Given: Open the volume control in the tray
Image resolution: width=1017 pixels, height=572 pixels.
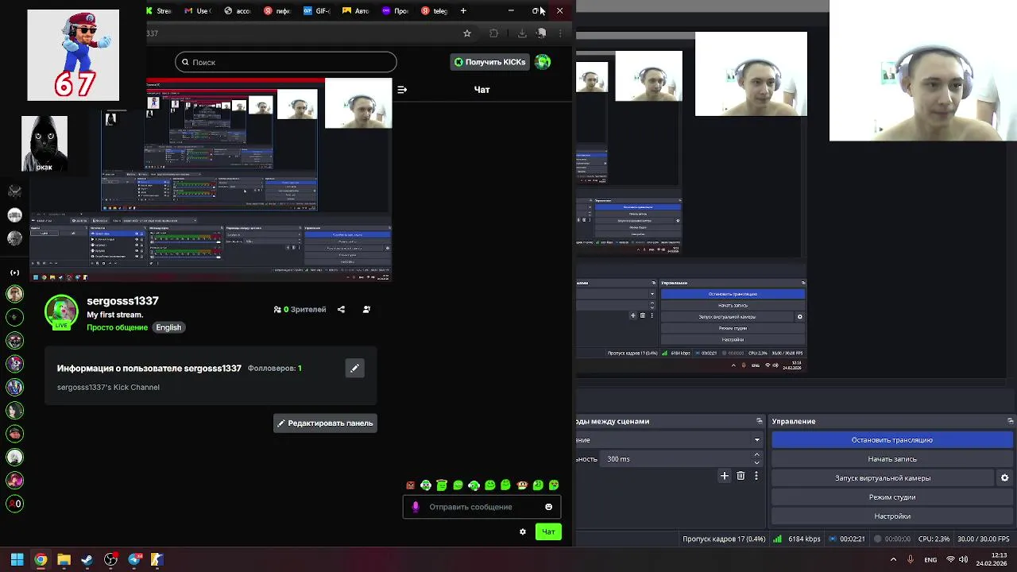Looking at the screenshot, I should pos(964,559).
